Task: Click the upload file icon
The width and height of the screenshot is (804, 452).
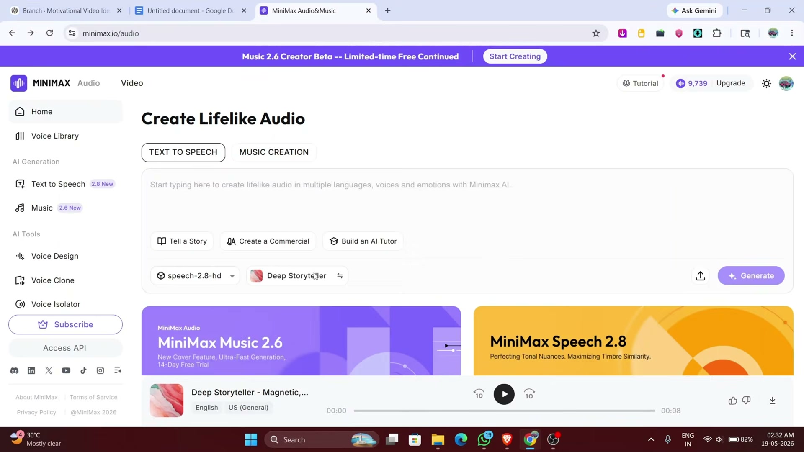Action: (x=701, y=276)
